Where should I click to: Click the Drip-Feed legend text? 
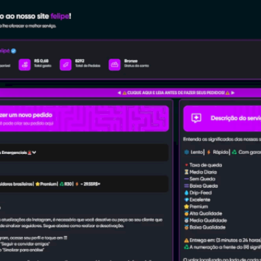tap(200, 192)
